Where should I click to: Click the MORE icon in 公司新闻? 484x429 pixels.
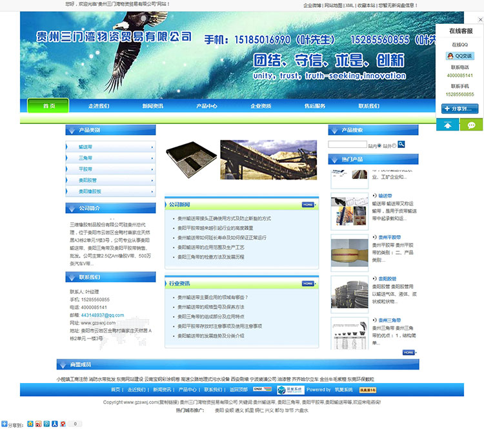tap(308, 205)
